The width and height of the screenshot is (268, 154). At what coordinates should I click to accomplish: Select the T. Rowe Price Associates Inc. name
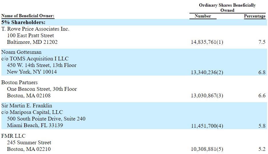coord(35,29)
